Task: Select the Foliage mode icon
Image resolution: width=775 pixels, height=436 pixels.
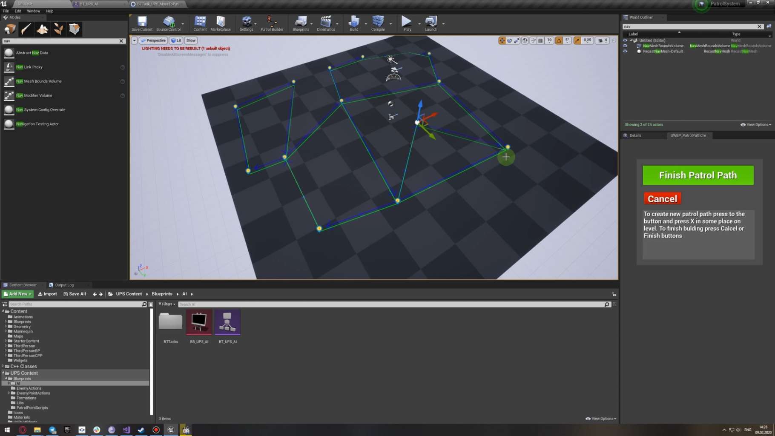Action: [58, 29]
